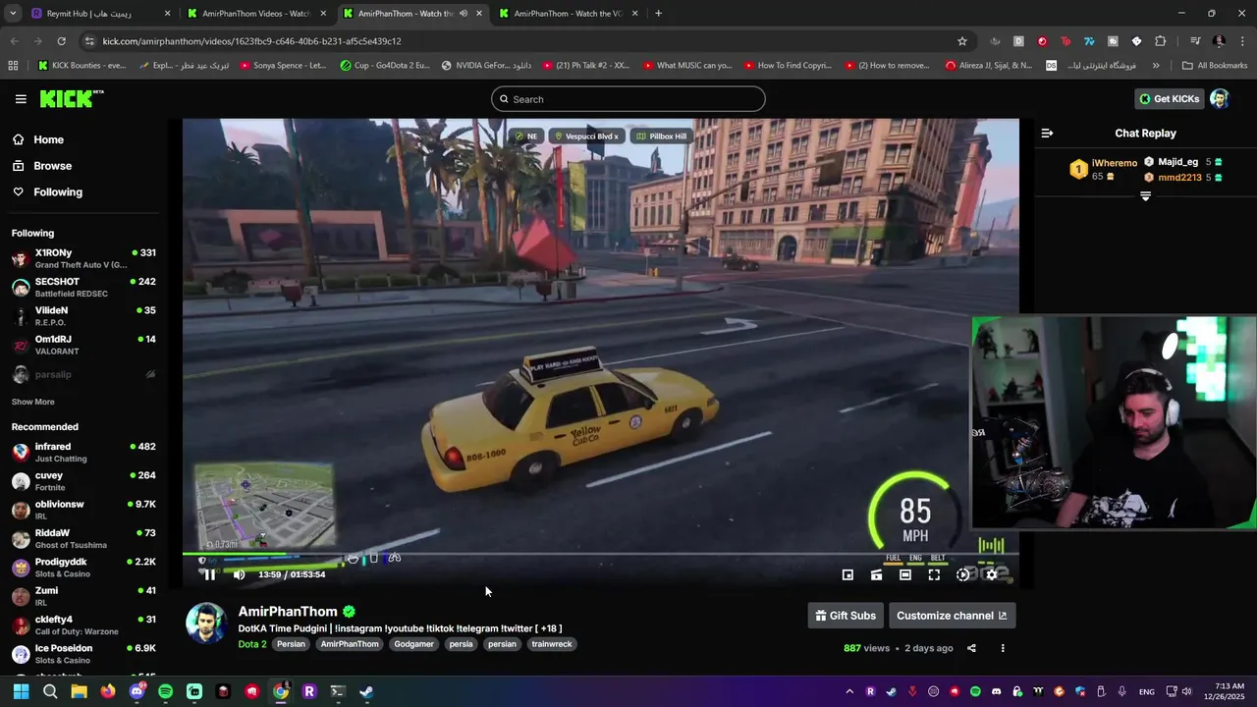Viewport: 1257px width, 707px height.
Task: Select the trainwreck tag
Action: click(552, 644)
